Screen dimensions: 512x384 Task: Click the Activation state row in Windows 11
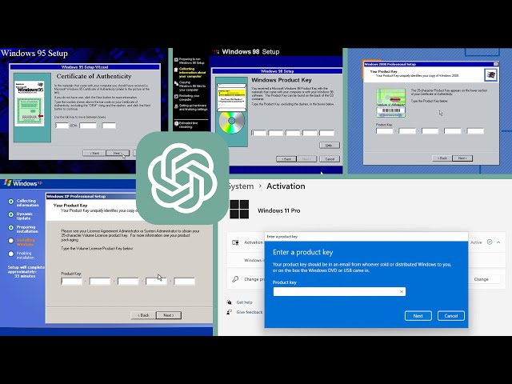pyautogui.click(x=366, y=242)
